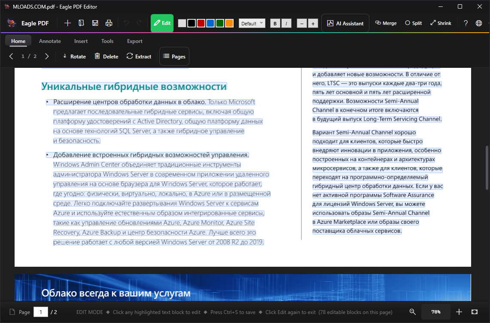Image resolution: width=490 pixels, height=323 pixels.
Task: Click the plus icon to add new document
Action: click(x=67, y=23)
